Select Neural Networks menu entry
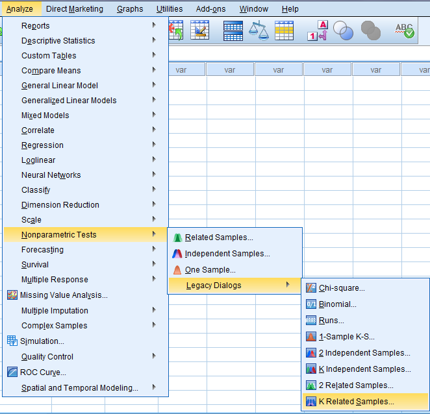The image size is (430, 414). click(x=85, y=175)
